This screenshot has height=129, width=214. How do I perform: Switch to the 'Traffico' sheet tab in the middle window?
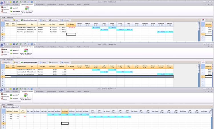pyautogui.click(x=43, y=62)
